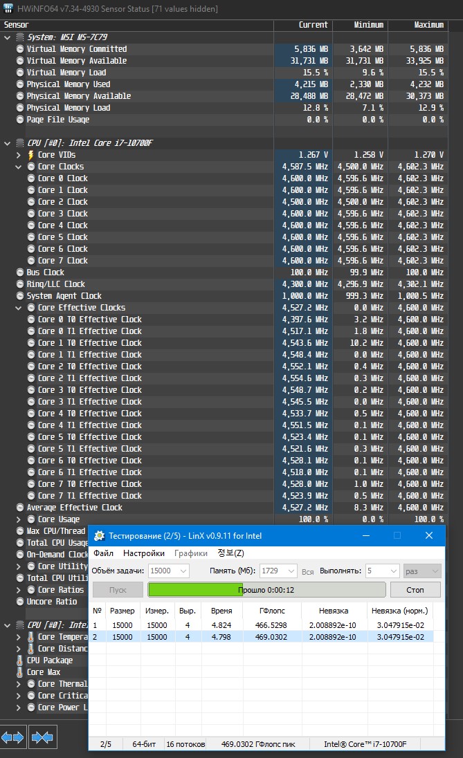Select test result row 2 in LinX
This screenshot has height=758, width=463.
pyautogui.click(x=262, y=637)
